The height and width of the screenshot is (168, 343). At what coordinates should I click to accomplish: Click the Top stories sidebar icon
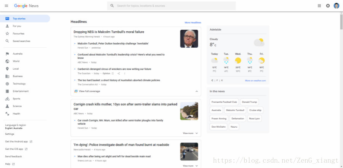click(x=7, y=19)
